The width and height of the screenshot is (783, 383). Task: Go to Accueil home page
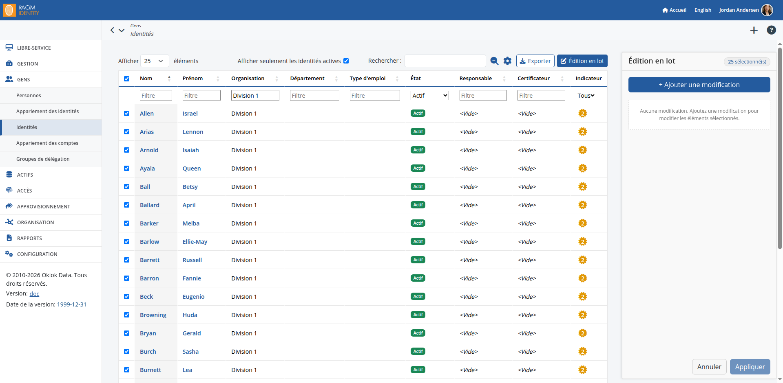[674, 10]
